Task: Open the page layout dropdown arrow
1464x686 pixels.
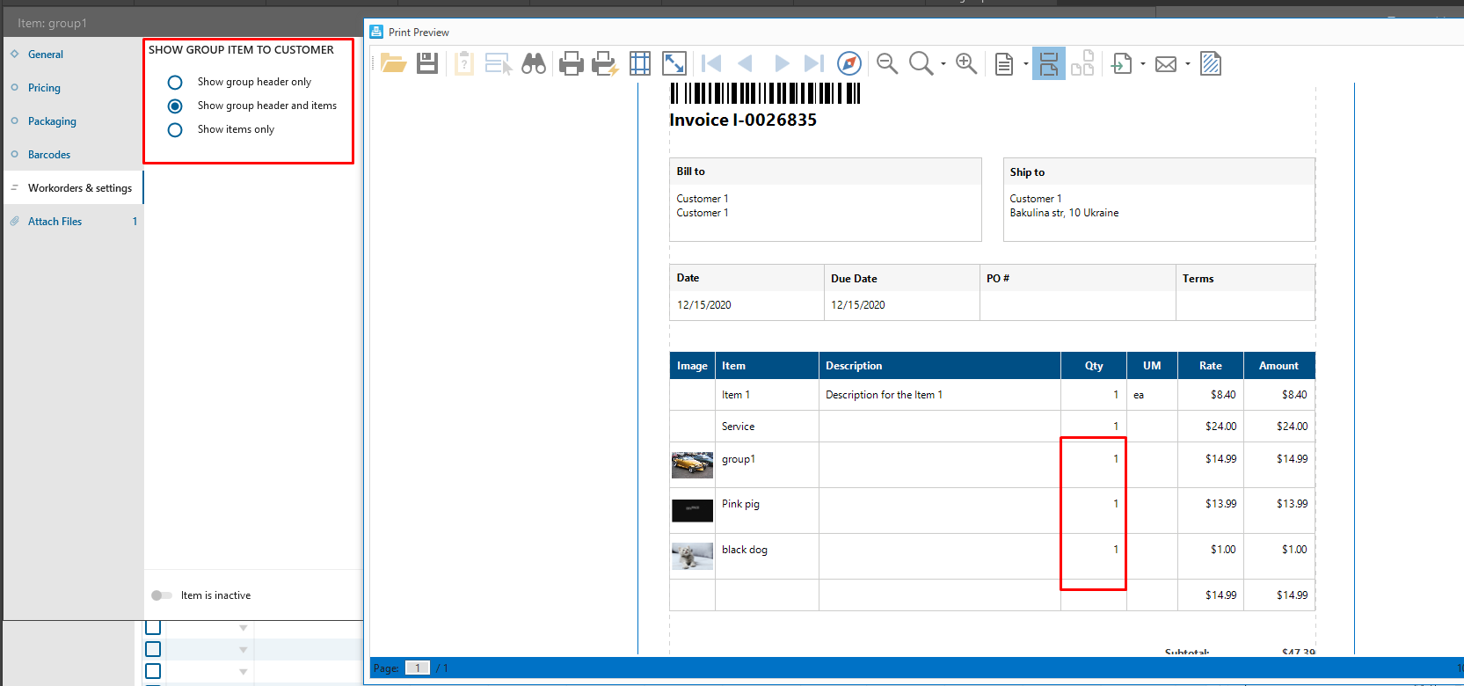Action: [1026, 64]
